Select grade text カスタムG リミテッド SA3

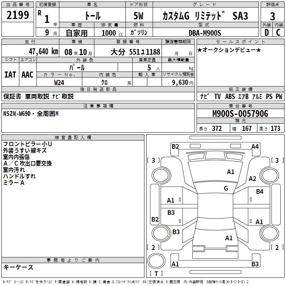[x=205, y=16]
